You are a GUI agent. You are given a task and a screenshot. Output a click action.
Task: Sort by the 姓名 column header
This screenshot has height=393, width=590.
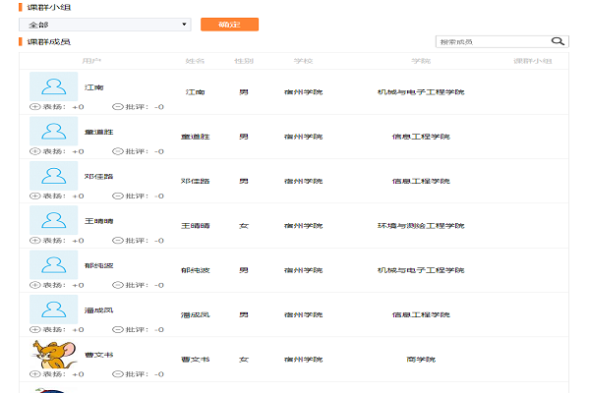195,61
